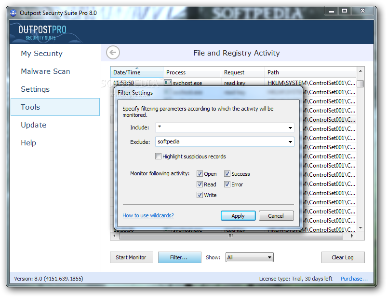Image resolution: width=387 pixels, height=297 pixels.
Task: Click horizontal scrollbar left arrow
Action: pyautogui.click(x=114, y=236)
